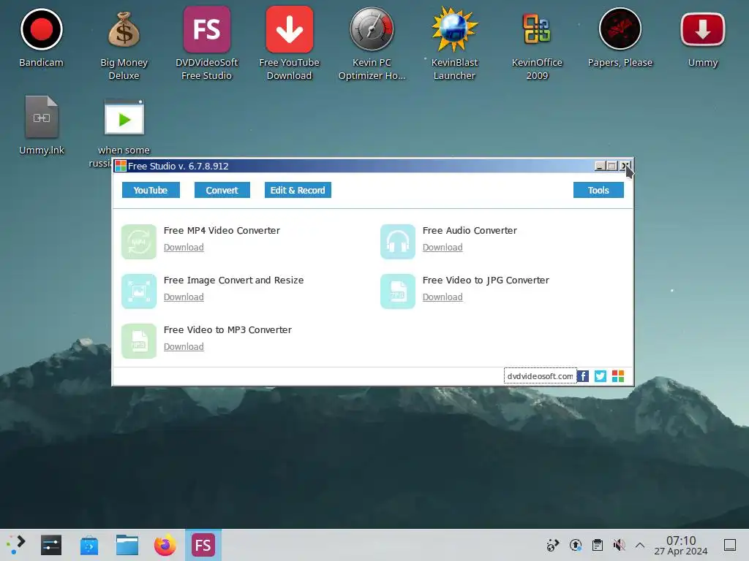Image resolution: width=749 pixels, height=561 pixels.
Task: Click the Free Image Convert and Resize icon
Action: pos(139,291)
